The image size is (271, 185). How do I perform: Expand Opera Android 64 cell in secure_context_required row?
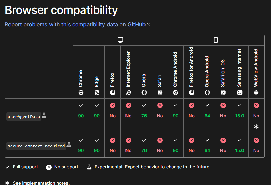click(x=207, y=145)
